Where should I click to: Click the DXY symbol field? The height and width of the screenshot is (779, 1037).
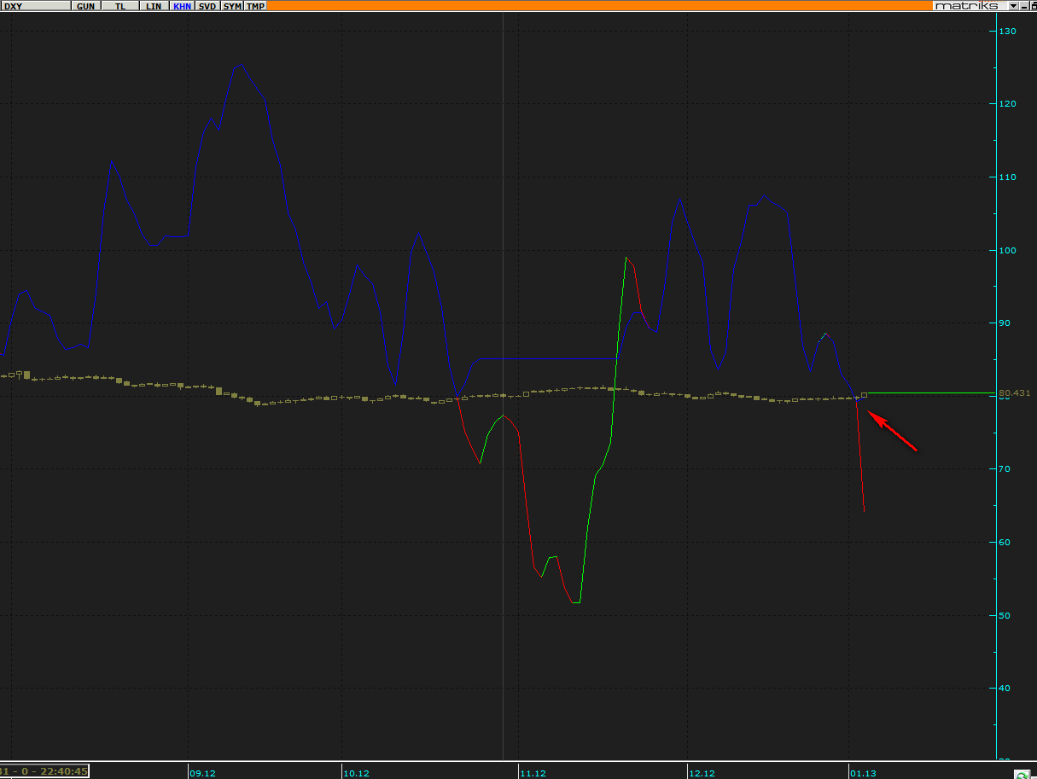pos(36,6)
